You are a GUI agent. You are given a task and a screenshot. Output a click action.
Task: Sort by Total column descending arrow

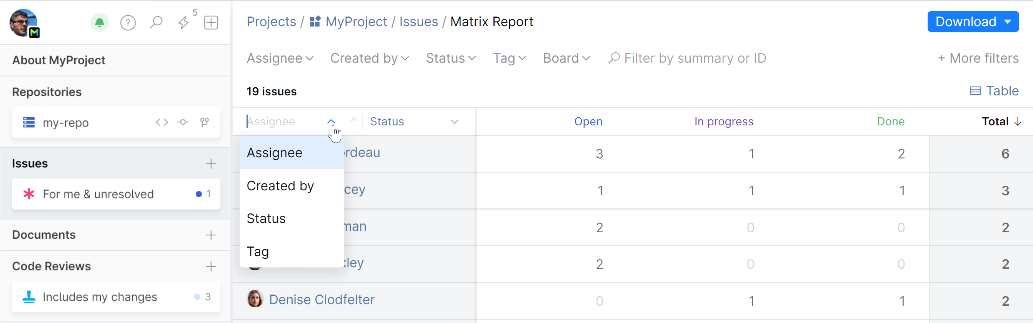(x=1017, y=122)
